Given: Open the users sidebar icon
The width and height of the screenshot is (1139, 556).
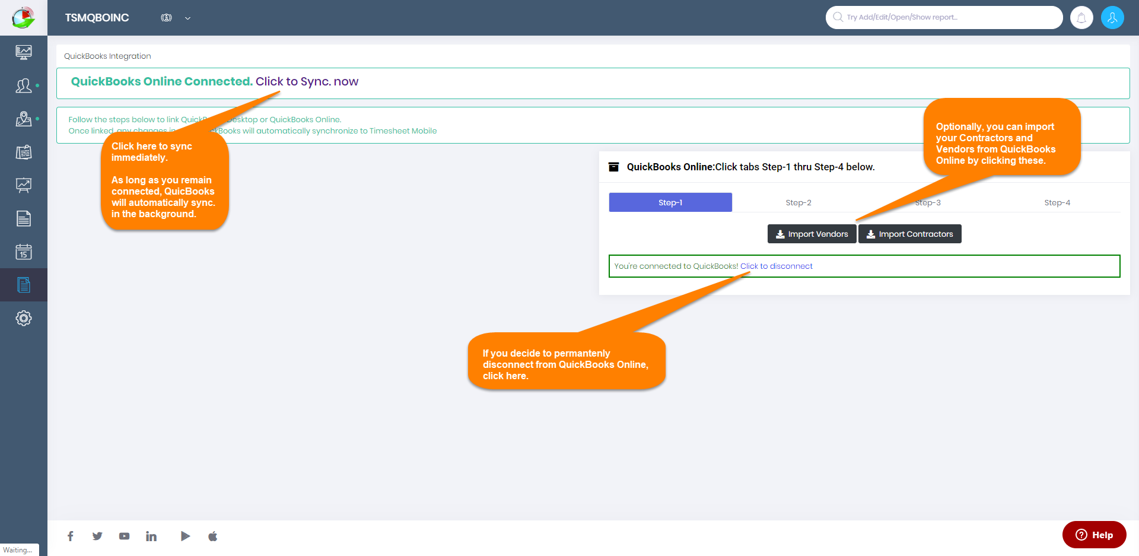Looking at the screenshot, I should 24,85.
